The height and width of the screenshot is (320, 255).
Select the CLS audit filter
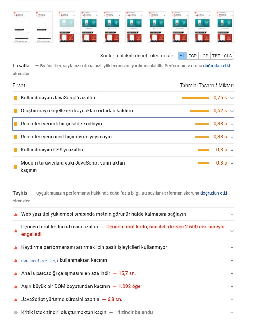pos(228,56)
